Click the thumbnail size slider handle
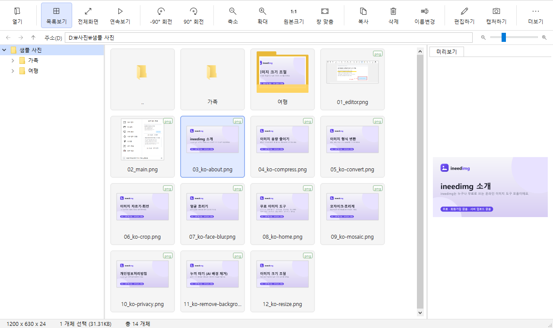The height and width of the screenshot is (328, 553). pos(504,38)
